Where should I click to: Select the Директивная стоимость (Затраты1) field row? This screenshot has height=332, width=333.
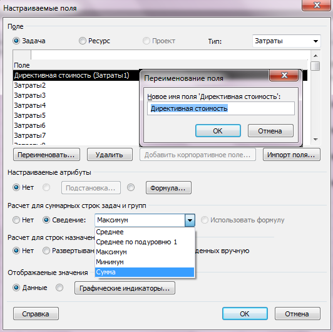[x=76, y=75]
